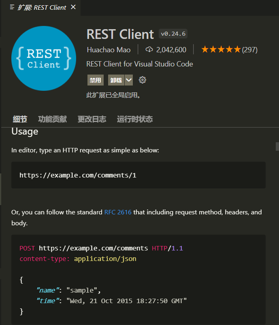Select the 运行时状态 tab
The image size is (279, 325).
click(x=135, y=119)
